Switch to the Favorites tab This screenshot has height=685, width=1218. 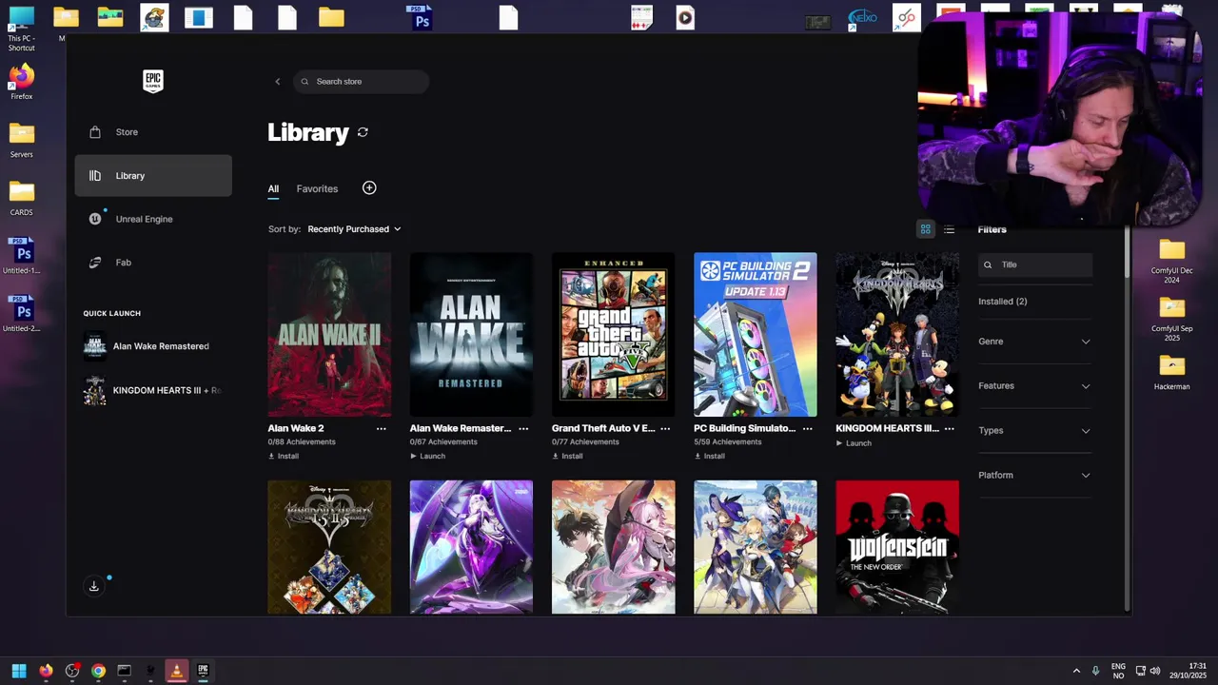pyautogui.click(x=317, y=188)
